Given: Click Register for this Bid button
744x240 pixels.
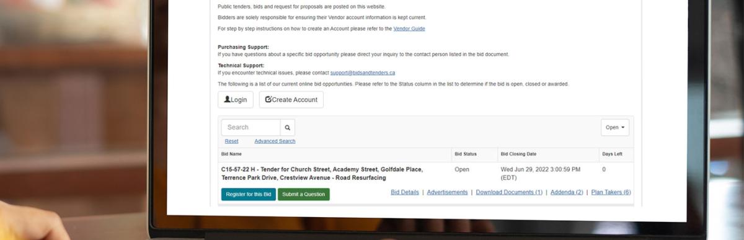Looking at the screenshot, I should tap(248, 194).
